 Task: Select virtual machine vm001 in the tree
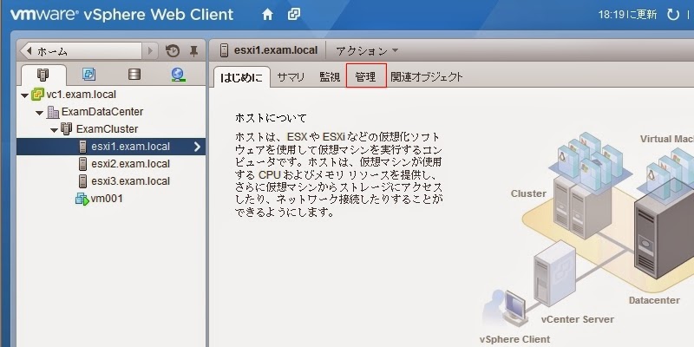tap(107, 199)
